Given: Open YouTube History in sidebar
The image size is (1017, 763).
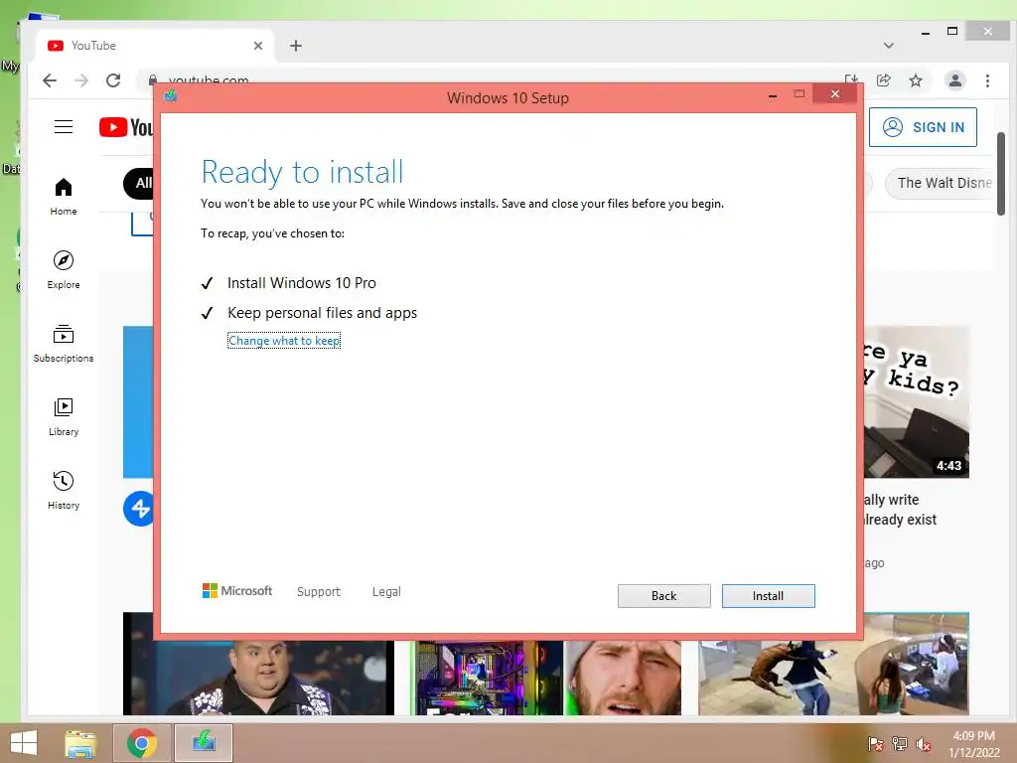Looking at the screenshot, I should [x=64, y=490].
